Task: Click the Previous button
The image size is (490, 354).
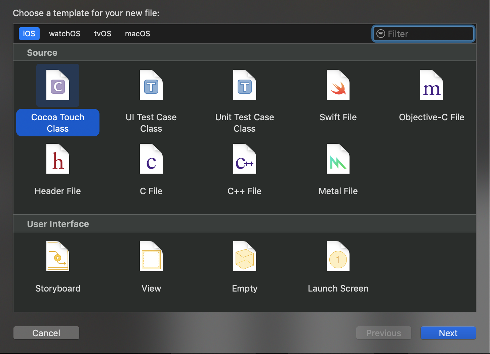Action: [384, 333]
